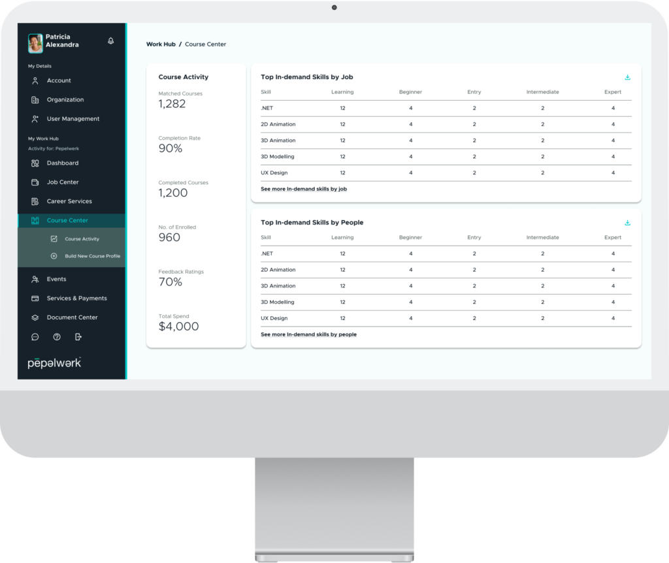Click the help question mark icon
669x563 pixels.
pyautogui.click(x=57, y=337)
